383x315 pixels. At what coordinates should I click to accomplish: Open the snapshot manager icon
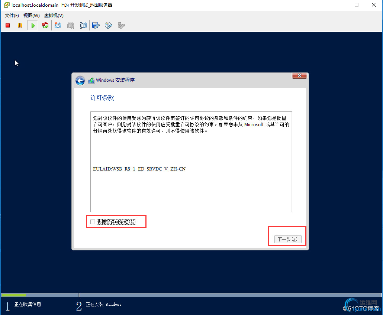pyautogui.click(x=83, y=25)
